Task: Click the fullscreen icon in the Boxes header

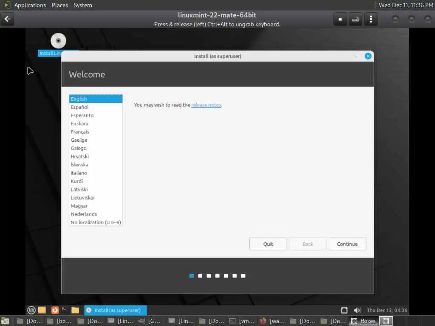Action: coord(340,19)
